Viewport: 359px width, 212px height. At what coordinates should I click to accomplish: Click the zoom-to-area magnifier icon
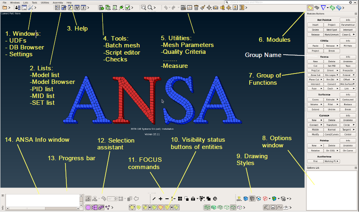144,8
